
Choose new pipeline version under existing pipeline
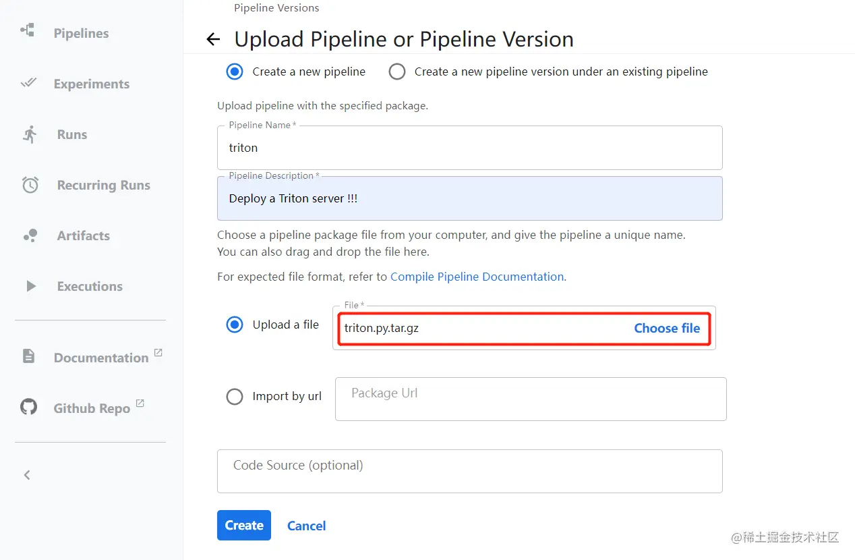397,72
